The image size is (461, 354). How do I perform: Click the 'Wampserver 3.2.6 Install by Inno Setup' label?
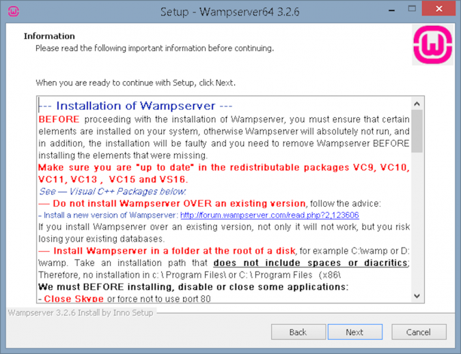(x=81, y=313)
